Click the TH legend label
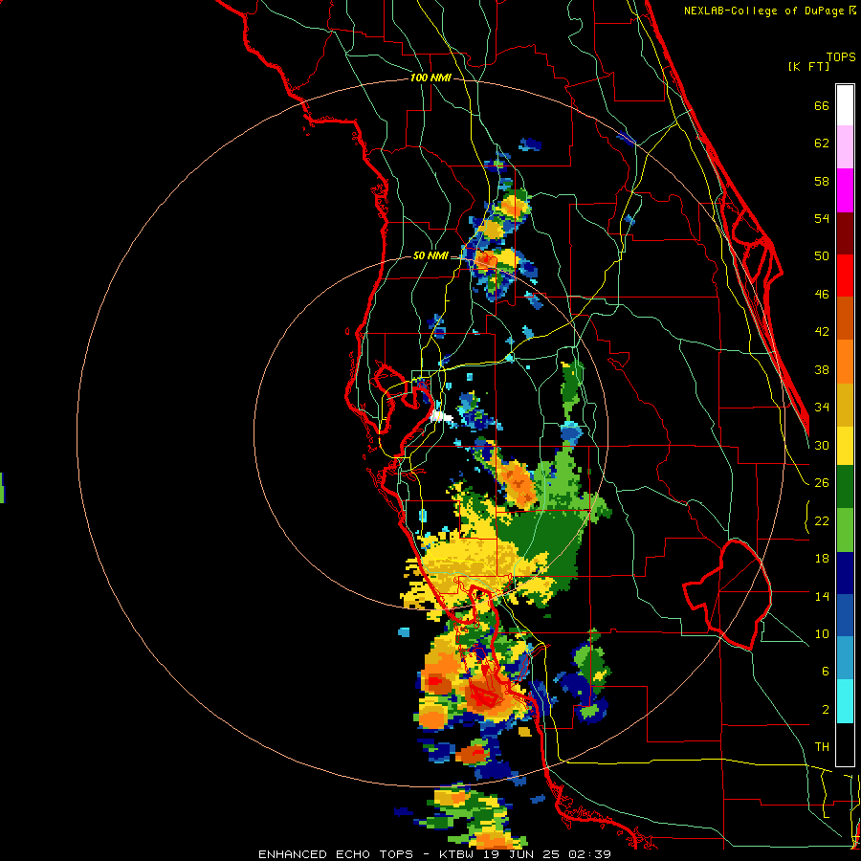 [x=822, y=747]
